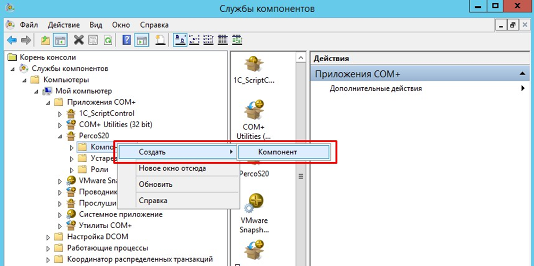
Task: Switch to details table view icon
Action: tap(222, 40)
